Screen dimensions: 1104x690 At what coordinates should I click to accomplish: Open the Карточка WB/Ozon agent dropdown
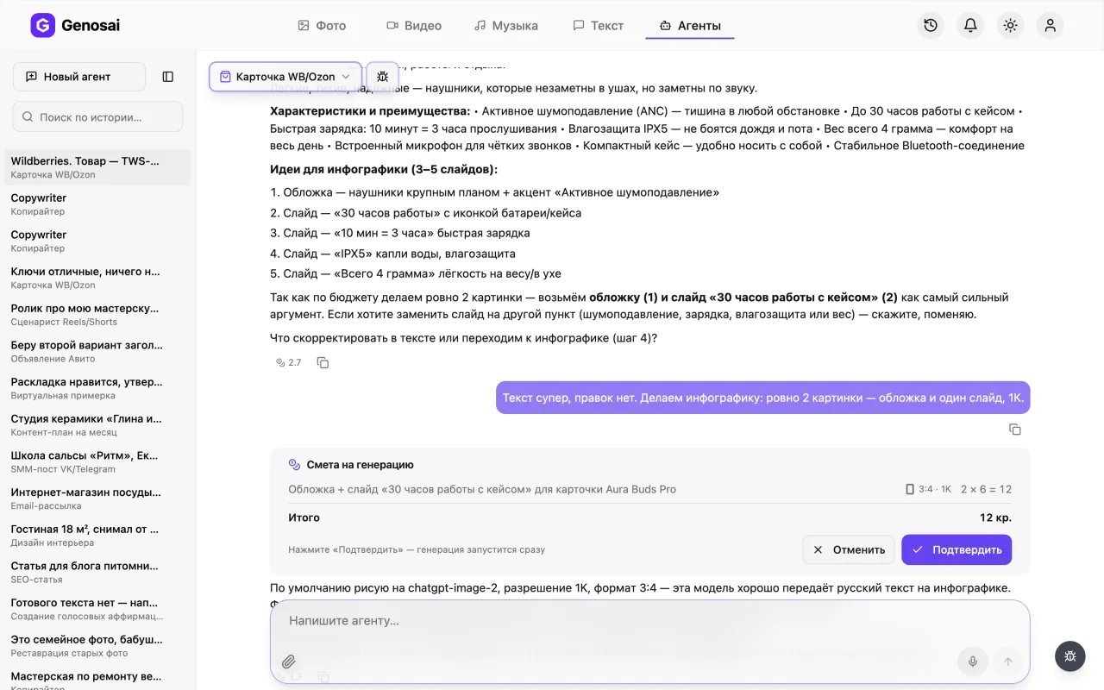(x=285, y=77)
